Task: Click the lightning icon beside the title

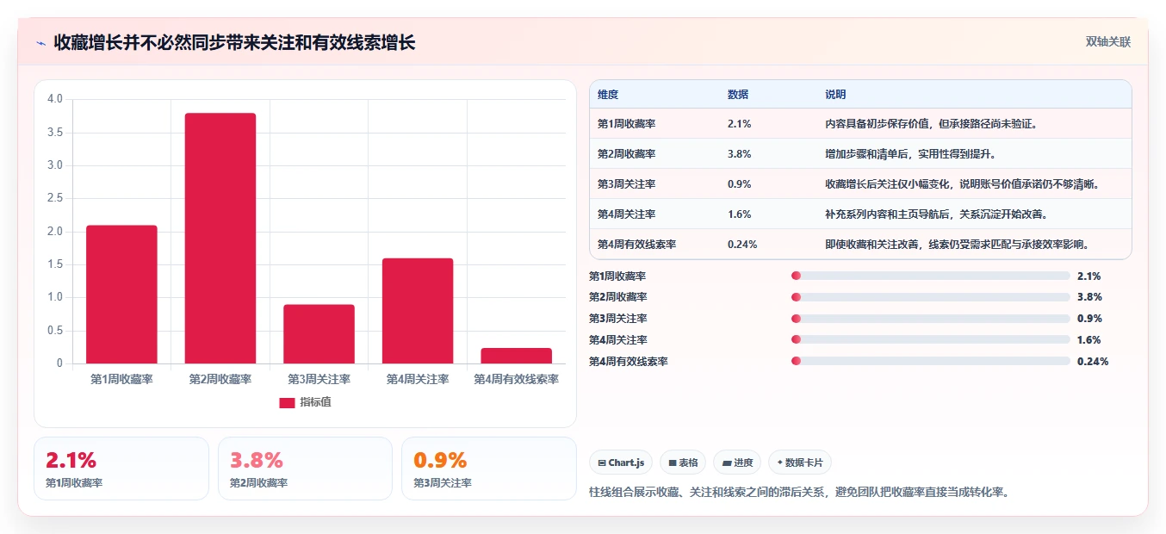Action: point(41,43)
